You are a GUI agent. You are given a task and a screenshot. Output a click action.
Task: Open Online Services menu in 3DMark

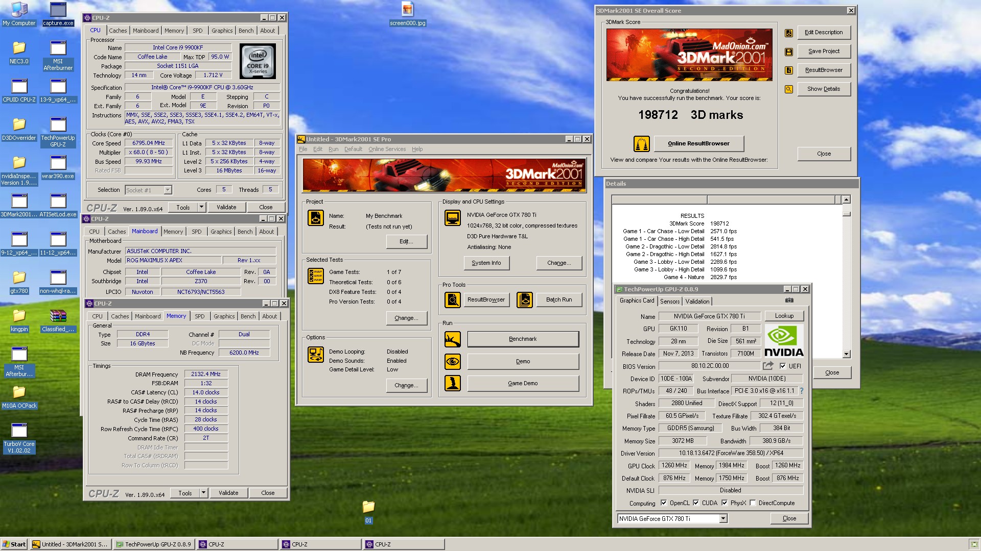point(387,149)
